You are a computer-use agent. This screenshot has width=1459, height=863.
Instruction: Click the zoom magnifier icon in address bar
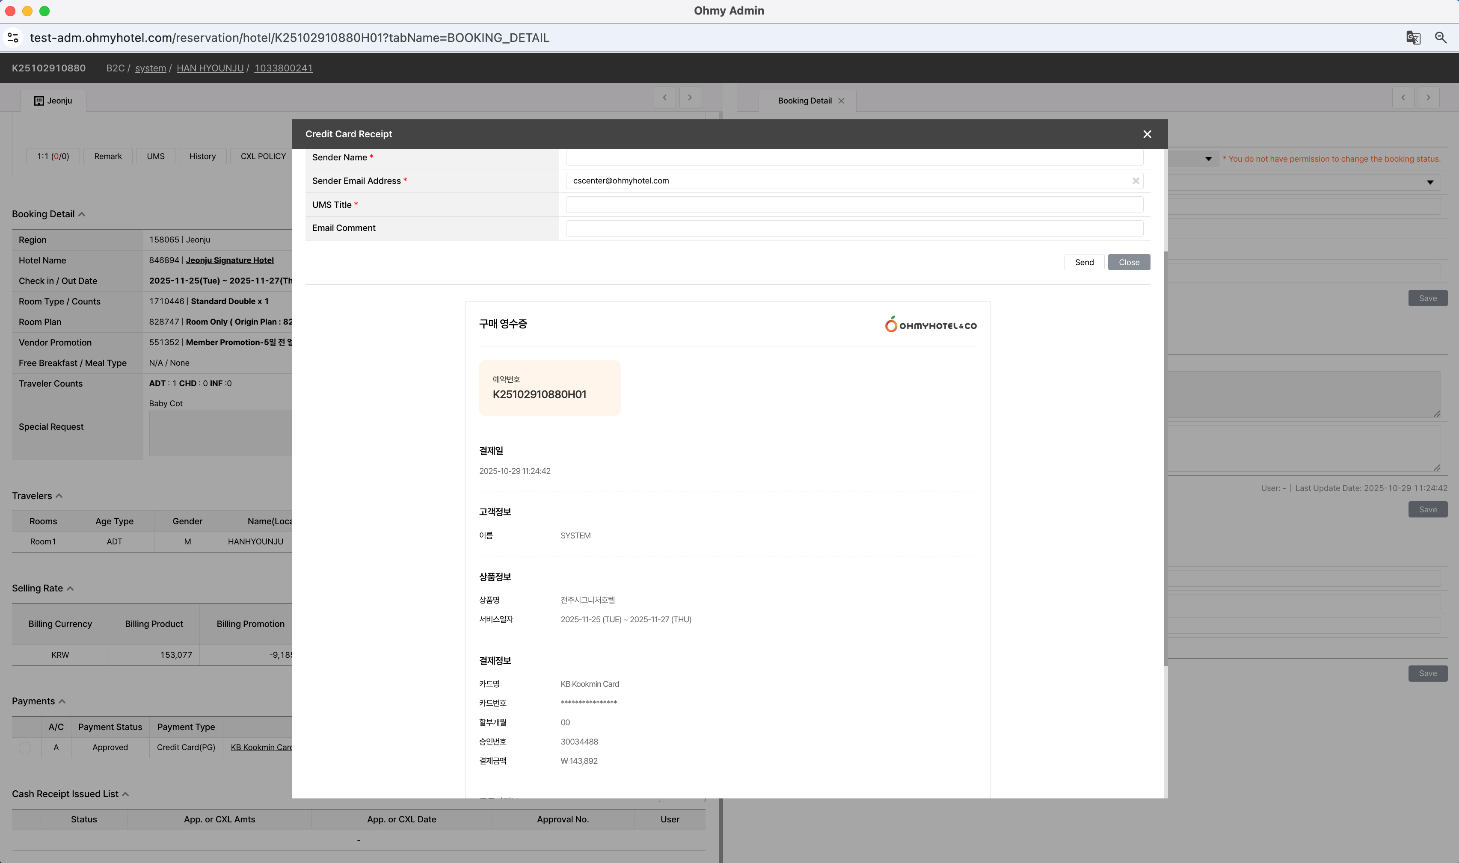(x=1440, y=38)
